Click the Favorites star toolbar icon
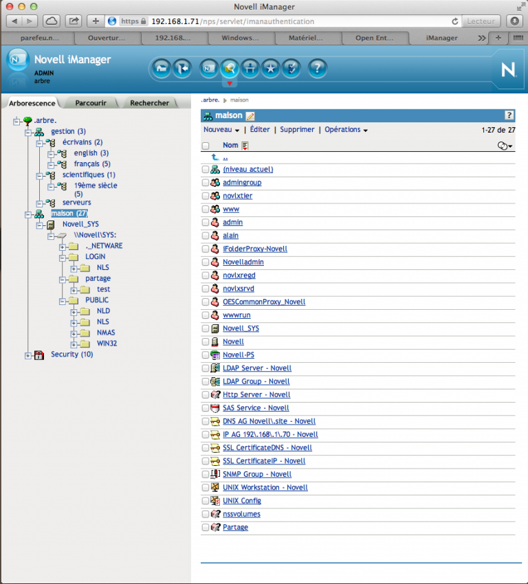The height and width of the screenshot is (584, 528). (270, 69)
